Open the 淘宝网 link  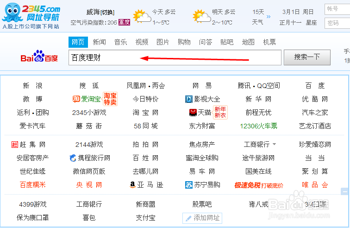click(x=145, y=113)
